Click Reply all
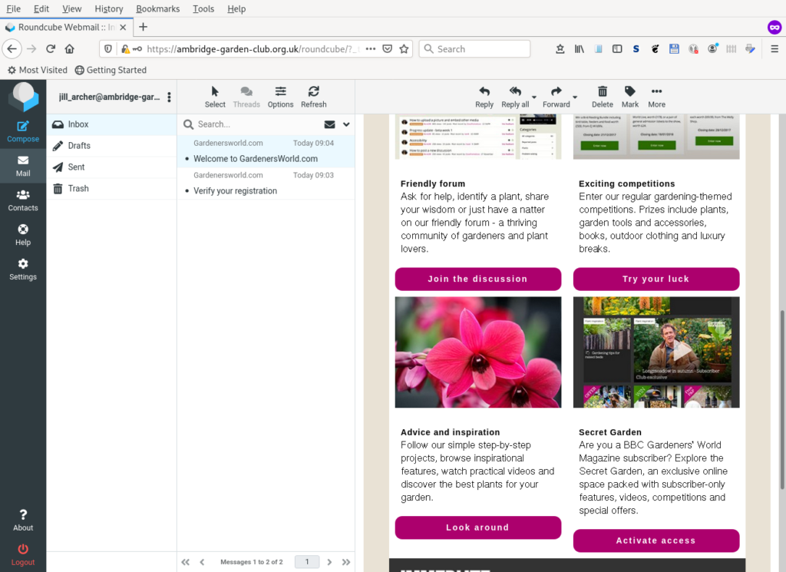Screen dimensions: 786x572 tap(515, 97)
